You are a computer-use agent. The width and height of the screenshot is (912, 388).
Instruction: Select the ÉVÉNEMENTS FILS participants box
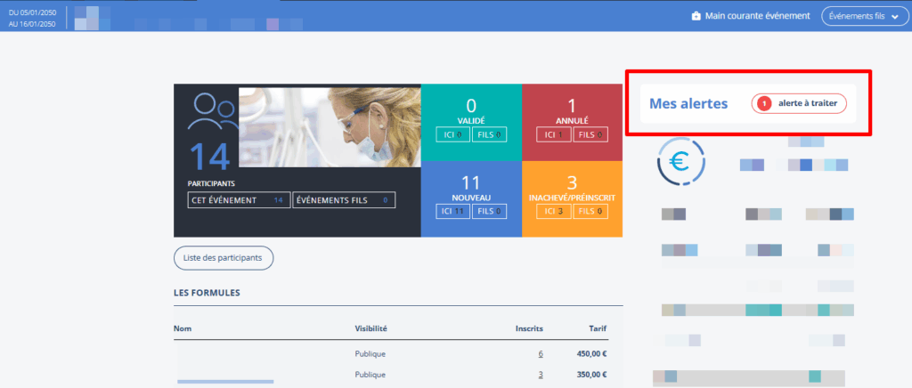pyautogui.click(x=344, y=200)
